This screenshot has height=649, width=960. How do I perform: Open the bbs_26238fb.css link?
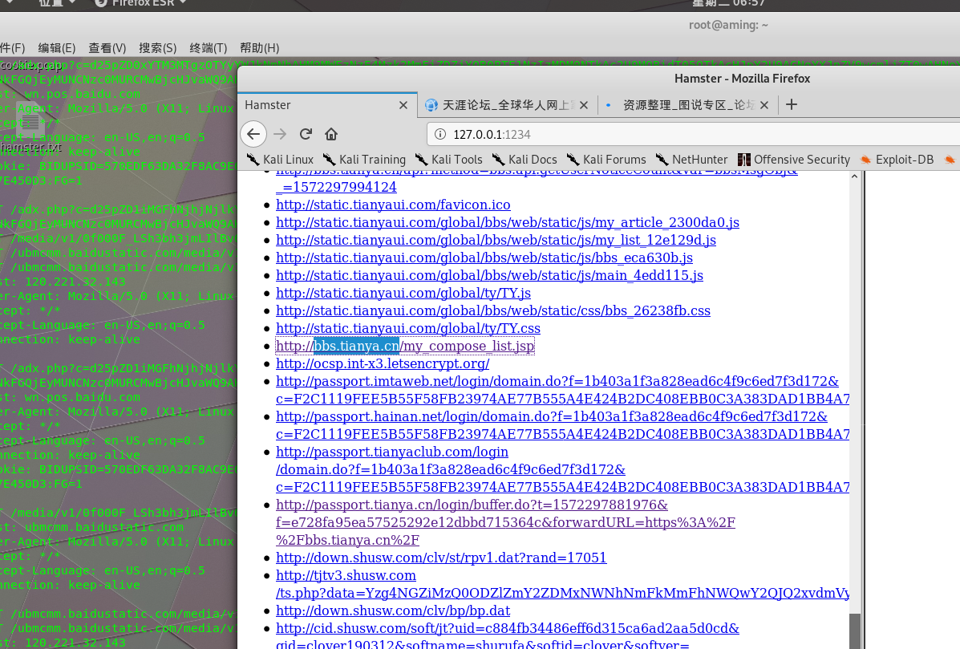pyautogui.click(x=493, y=311)
